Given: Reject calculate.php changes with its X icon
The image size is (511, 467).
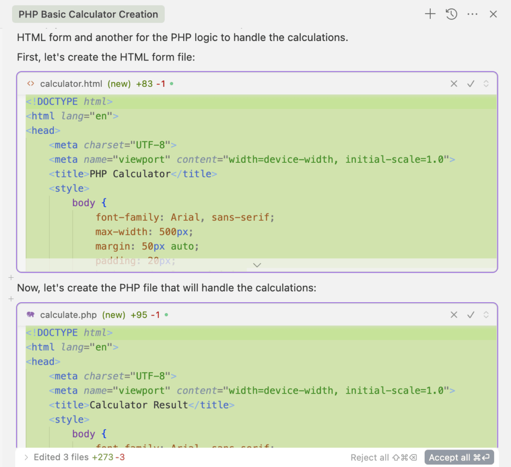Looking at the screenshot, I should [x=454, y=315].
